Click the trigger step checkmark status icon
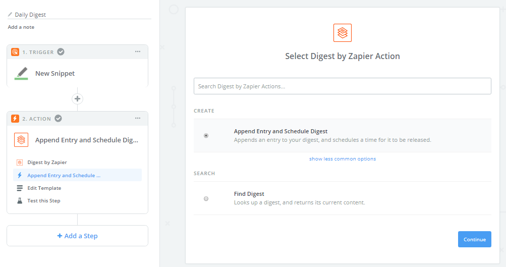Image resolution: width=506 pixels, height=267 pixels. click(x=61, y=52)
